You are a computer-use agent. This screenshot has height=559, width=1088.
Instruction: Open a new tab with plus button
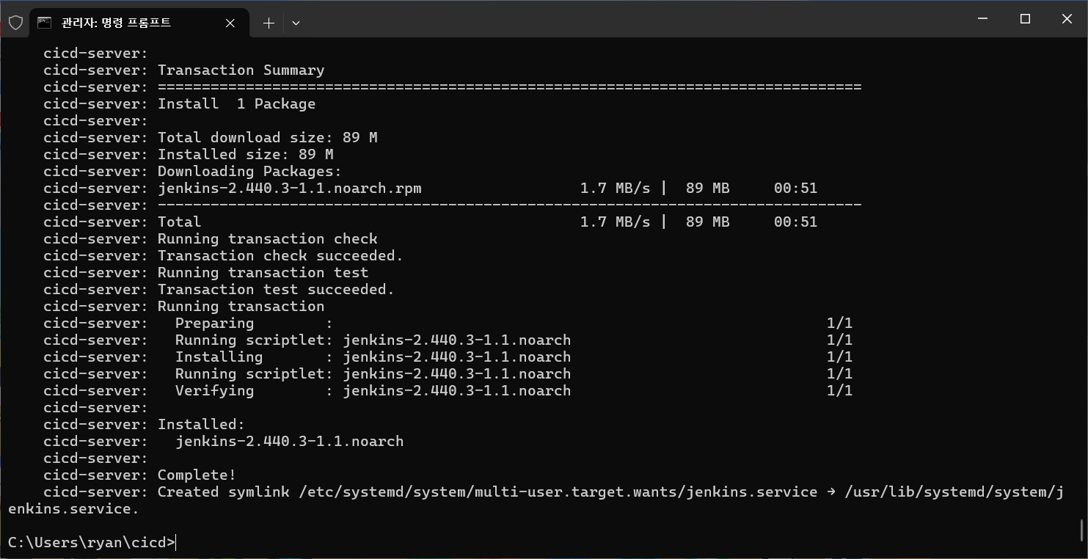[269, 23]
